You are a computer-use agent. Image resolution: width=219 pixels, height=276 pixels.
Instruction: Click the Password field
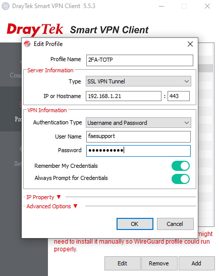[138, 151]
